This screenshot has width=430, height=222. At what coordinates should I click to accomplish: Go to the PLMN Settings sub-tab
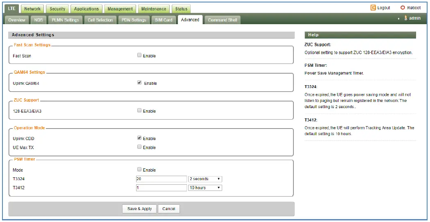point(65,20)
